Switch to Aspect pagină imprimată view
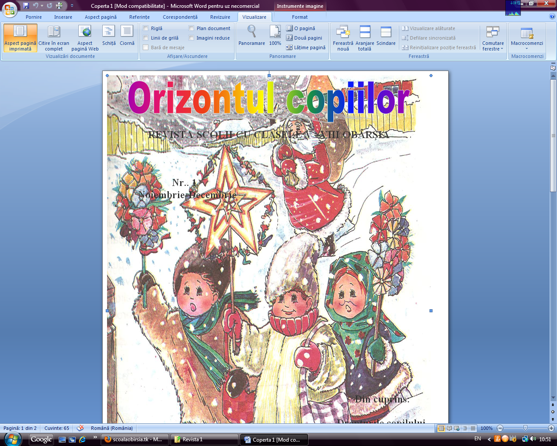Image resolution: width=557 pixels, height=446 pixels. (x=20, y=38)
